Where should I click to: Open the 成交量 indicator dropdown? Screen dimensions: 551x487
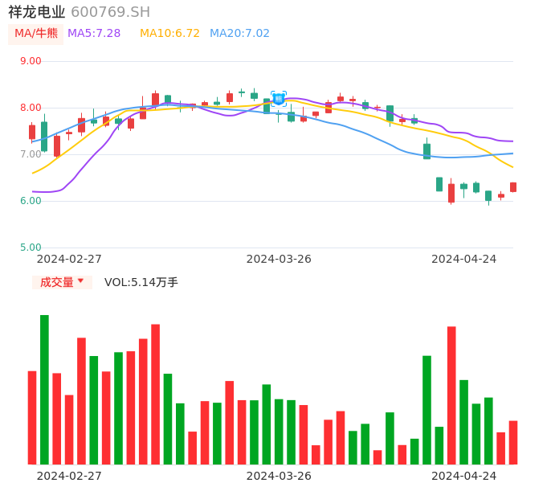[62, 282]
